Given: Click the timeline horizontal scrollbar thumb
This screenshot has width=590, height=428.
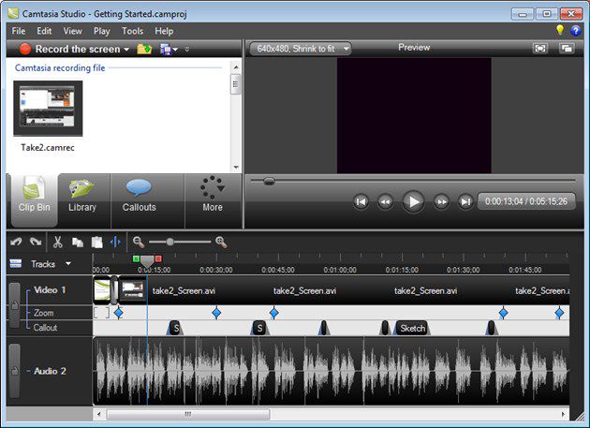Looking at the screenshot, I should click(x=188, y=414).
